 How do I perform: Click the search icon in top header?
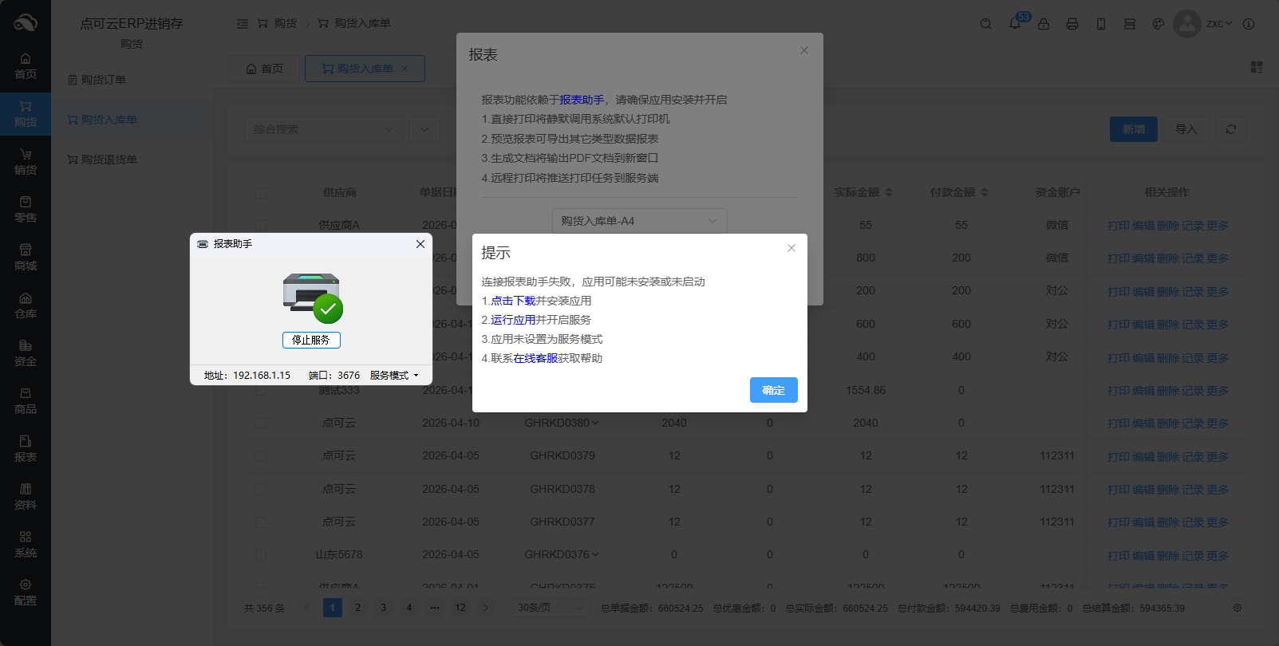(x=985, y=24)
